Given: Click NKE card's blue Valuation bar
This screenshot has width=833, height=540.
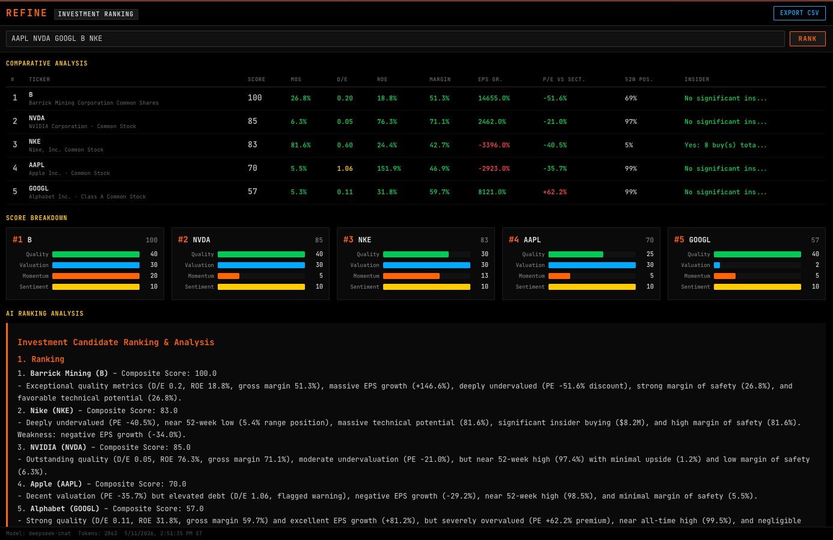Looking at the screenshot, I should click(426, 265).
